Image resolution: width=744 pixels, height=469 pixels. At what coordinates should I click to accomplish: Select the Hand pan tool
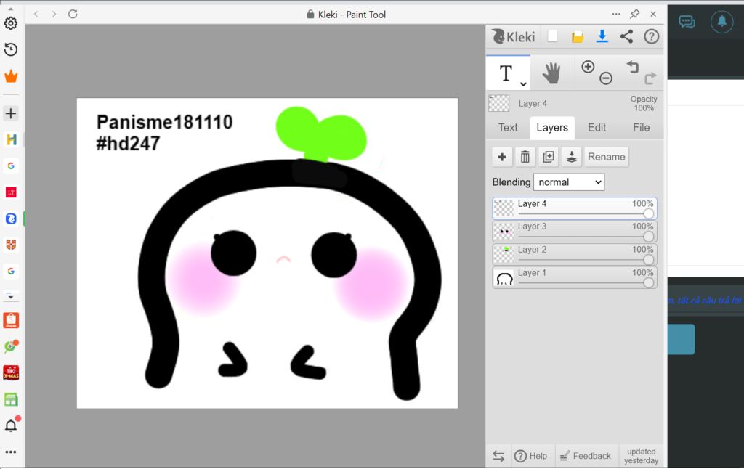point(551,73)
